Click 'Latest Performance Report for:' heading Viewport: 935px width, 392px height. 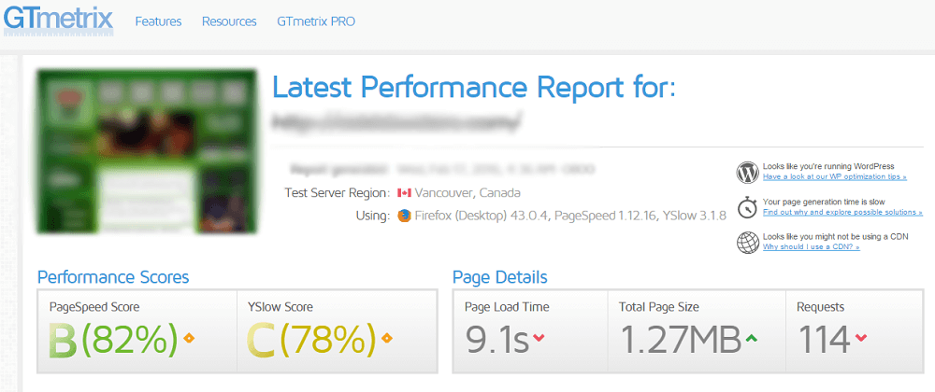click(x=475, y=88)
